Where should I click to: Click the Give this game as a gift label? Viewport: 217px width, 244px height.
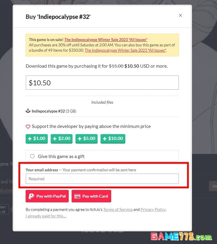61,156
